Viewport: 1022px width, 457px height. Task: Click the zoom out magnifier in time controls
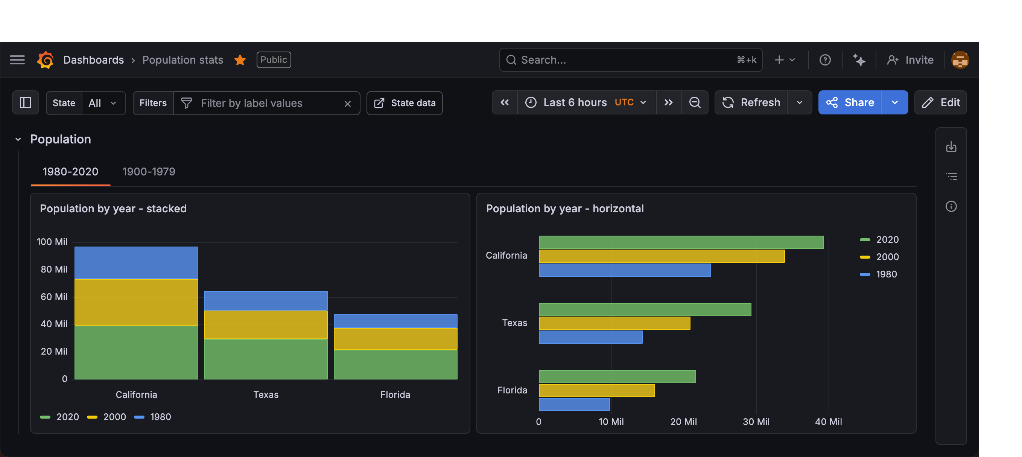(x=695, y=102)
